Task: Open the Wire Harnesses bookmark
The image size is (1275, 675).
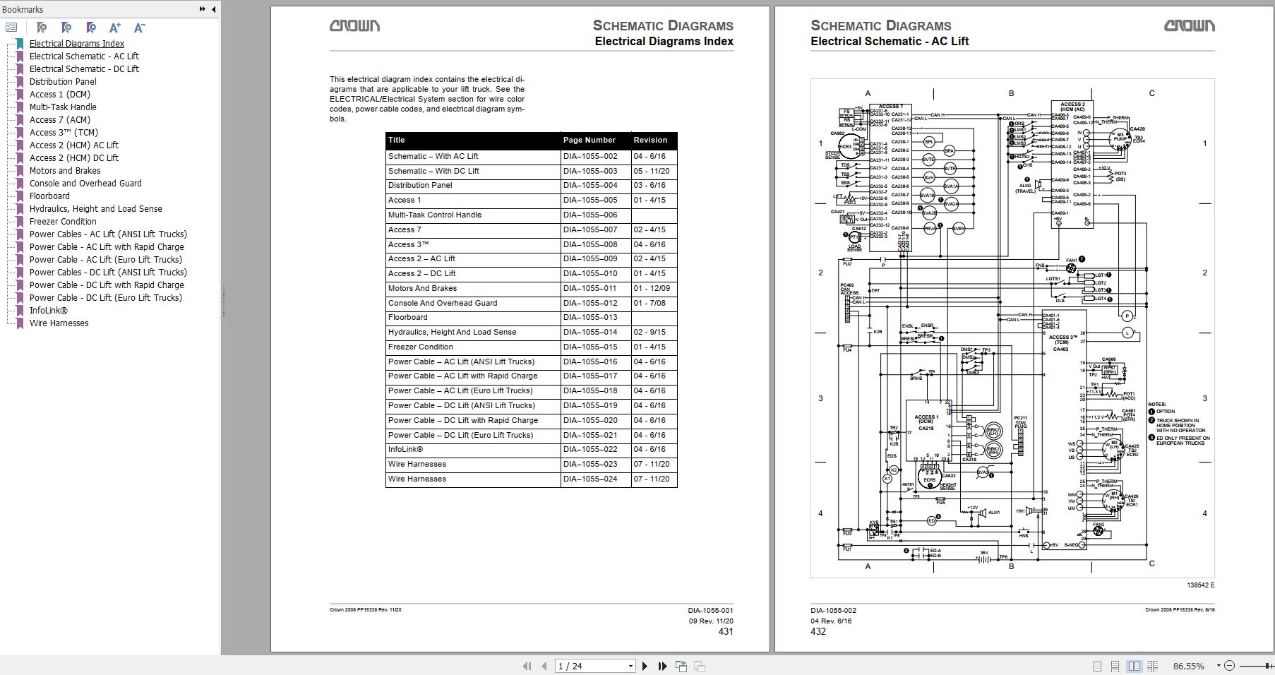Action: coord(59,323)
